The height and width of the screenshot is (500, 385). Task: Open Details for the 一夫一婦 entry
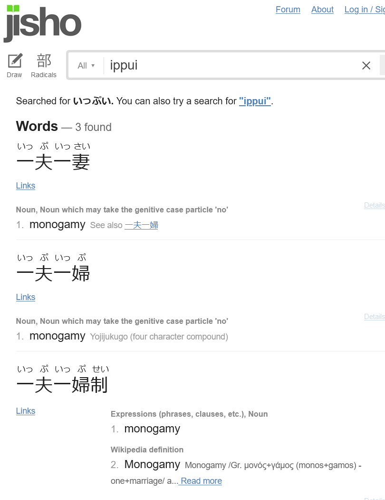(375, 317)
